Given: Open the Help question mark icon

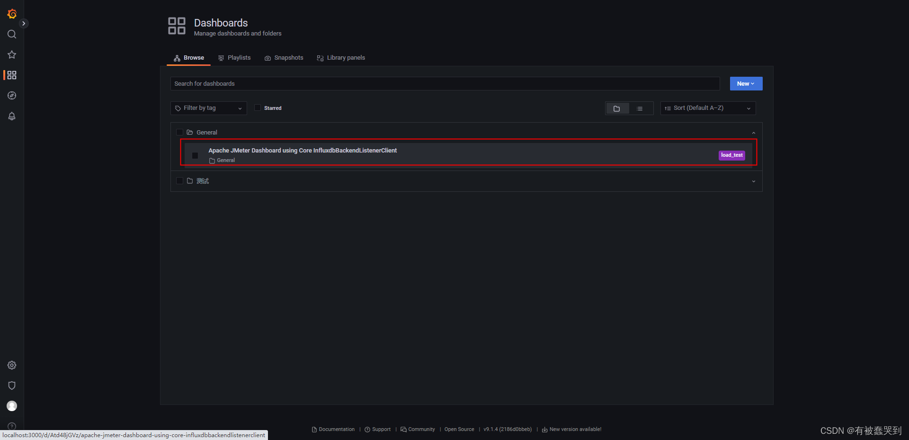Looking at the screenshot, I should click(12, 426).
